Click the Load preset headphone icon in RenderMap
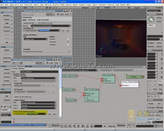 click(x=57, y=14)
